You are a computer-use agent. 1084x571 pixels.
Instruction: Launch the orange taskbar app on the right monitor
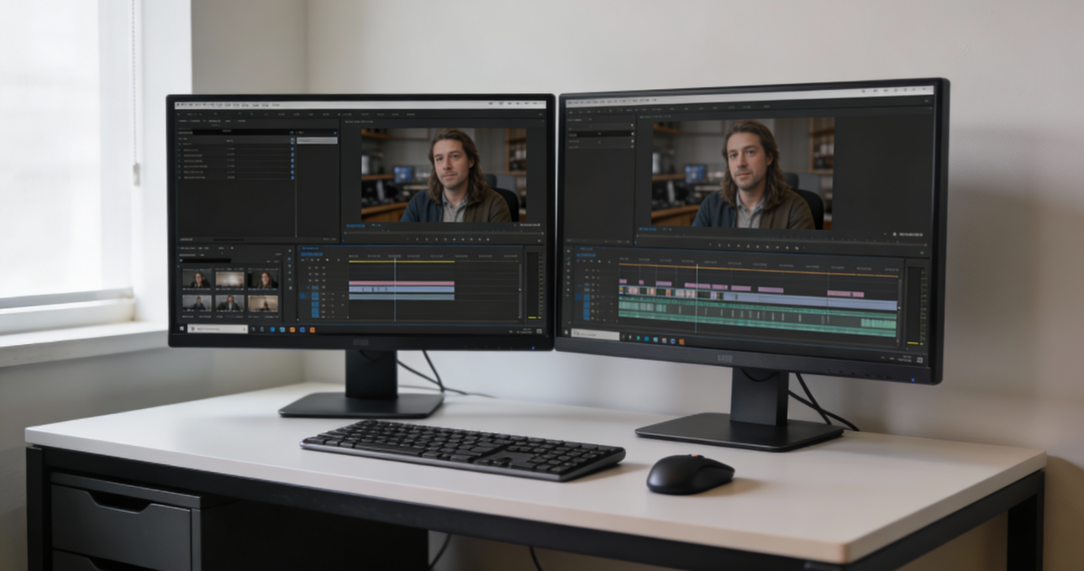click(681, 341)
